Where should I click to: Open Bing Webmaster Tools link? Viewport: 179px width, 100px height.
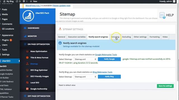[x=103, y=72]
